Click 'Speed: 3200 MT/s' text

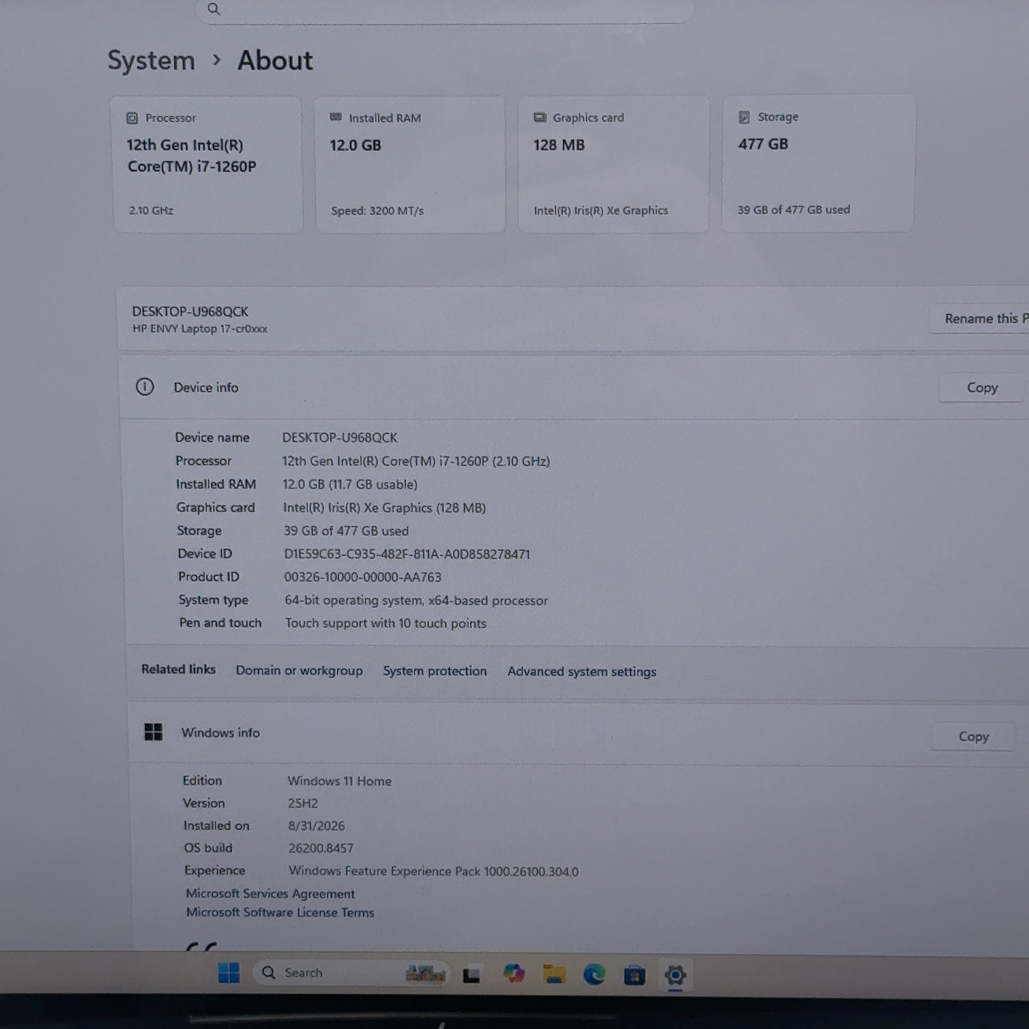point(377,211)
